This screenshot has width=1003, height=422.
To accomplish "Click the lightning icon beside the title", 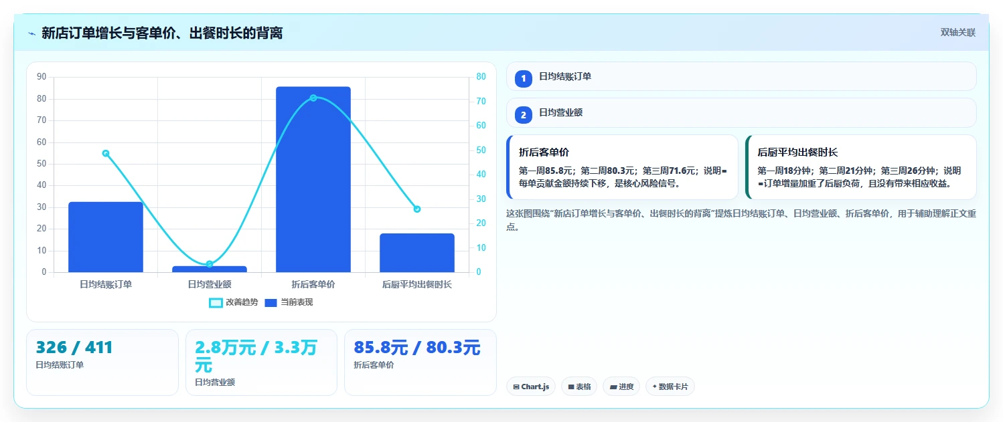I will click(31, 33).
